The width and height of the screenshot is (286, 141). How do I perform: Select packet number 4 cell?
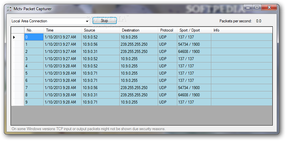point(34,66)
